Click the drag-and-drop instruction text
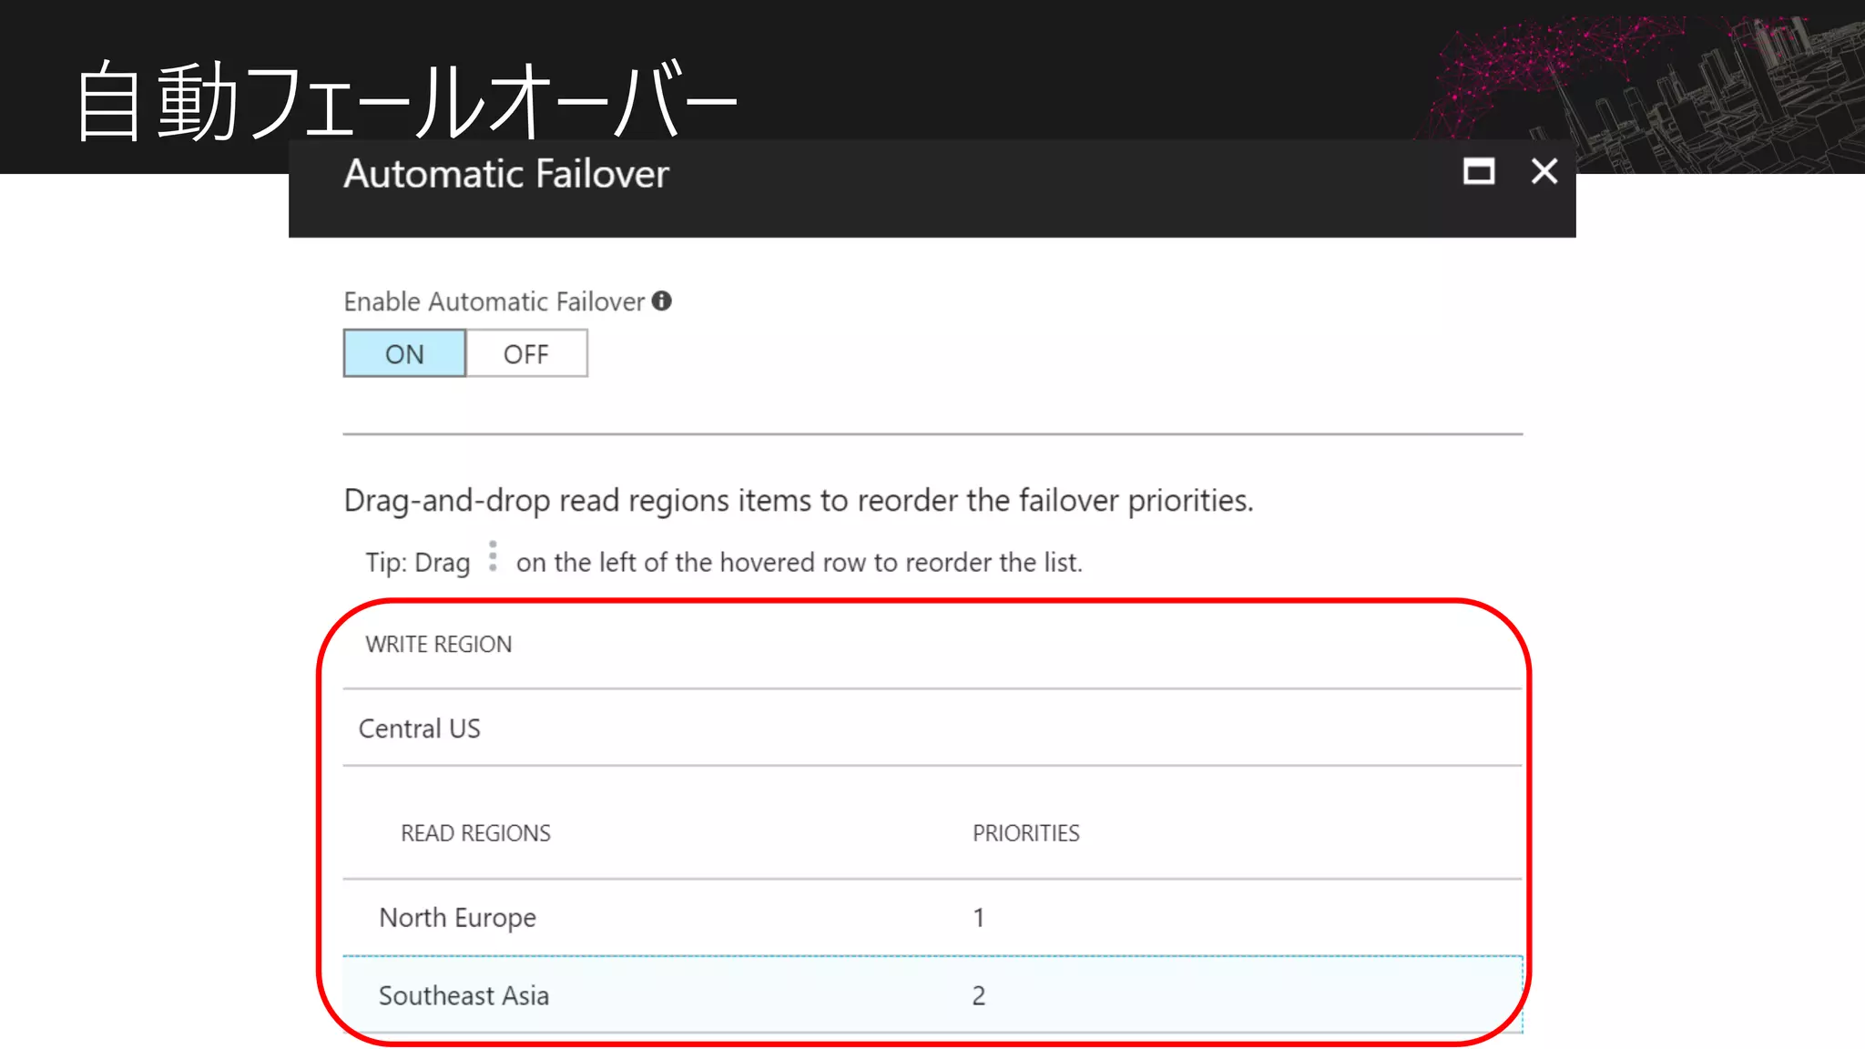The height and width of the screenshot is (1049, 1865). tap(799, 500)
